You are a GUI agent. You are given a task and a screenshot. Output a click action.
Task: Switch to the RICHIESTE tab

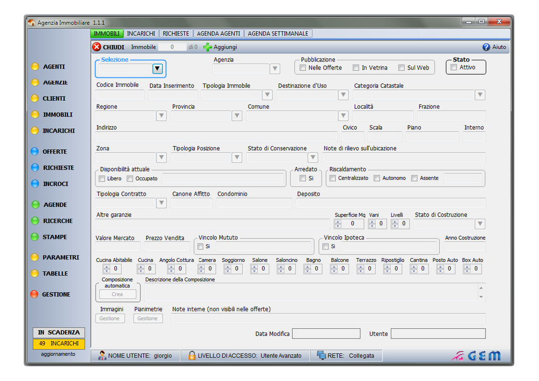[176, 33]
